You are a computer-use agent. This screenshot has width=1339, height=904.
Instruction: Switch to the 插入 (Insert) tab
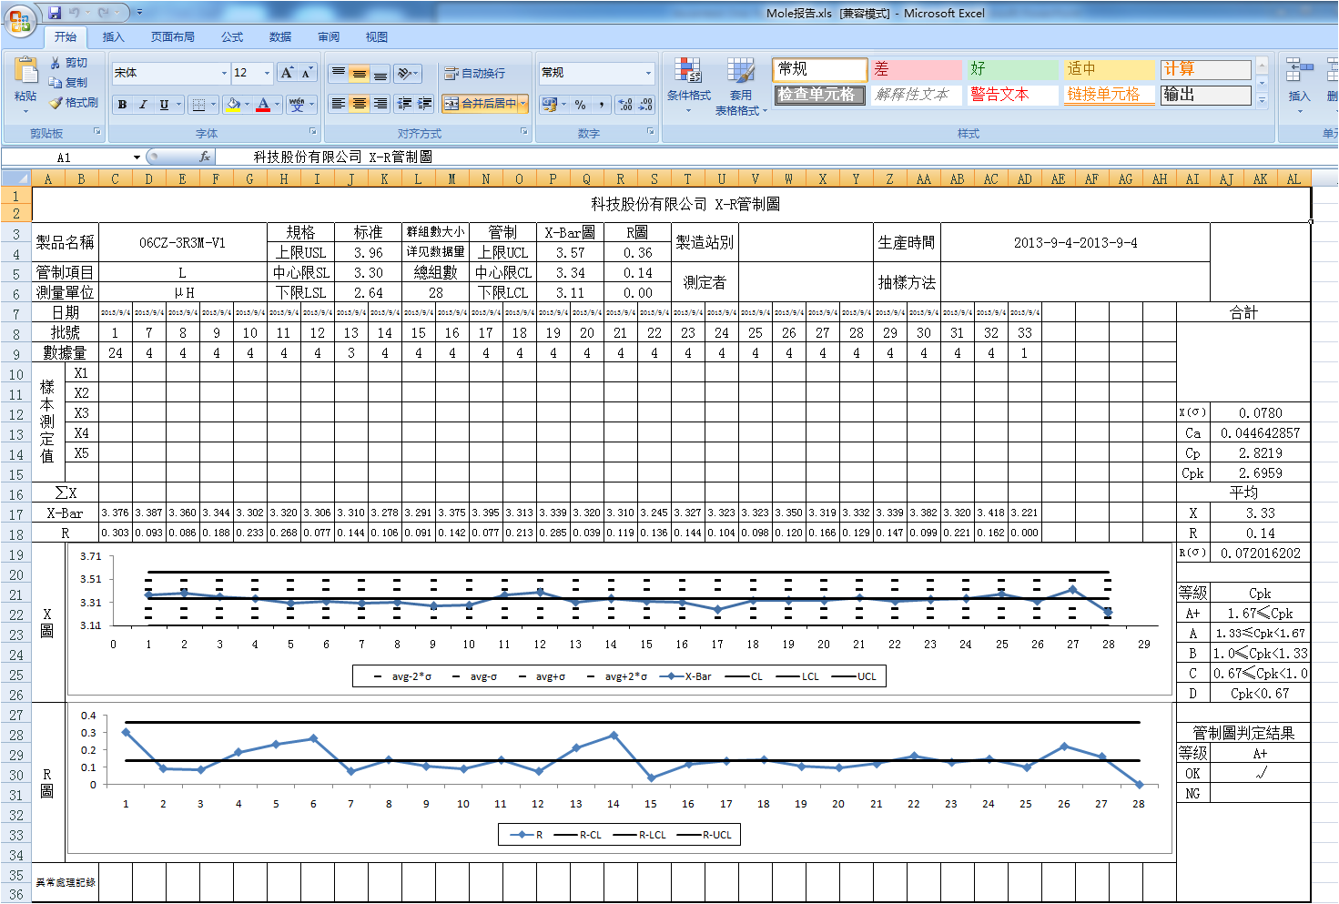click(x=113, y=37)
